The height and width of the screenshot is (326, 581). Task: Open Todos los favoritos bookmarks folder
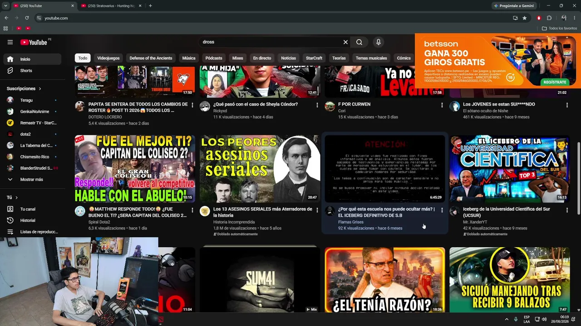pyautogui.click(x=560, y=29)
